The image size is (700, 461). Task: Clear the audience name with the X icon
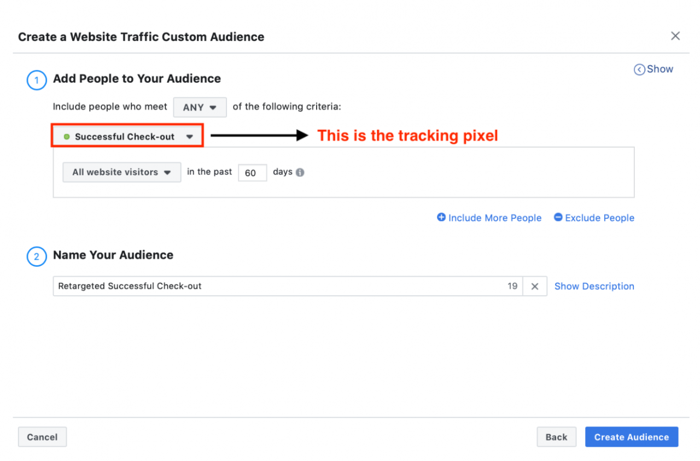pyautogui.click(x=535, y=286)
